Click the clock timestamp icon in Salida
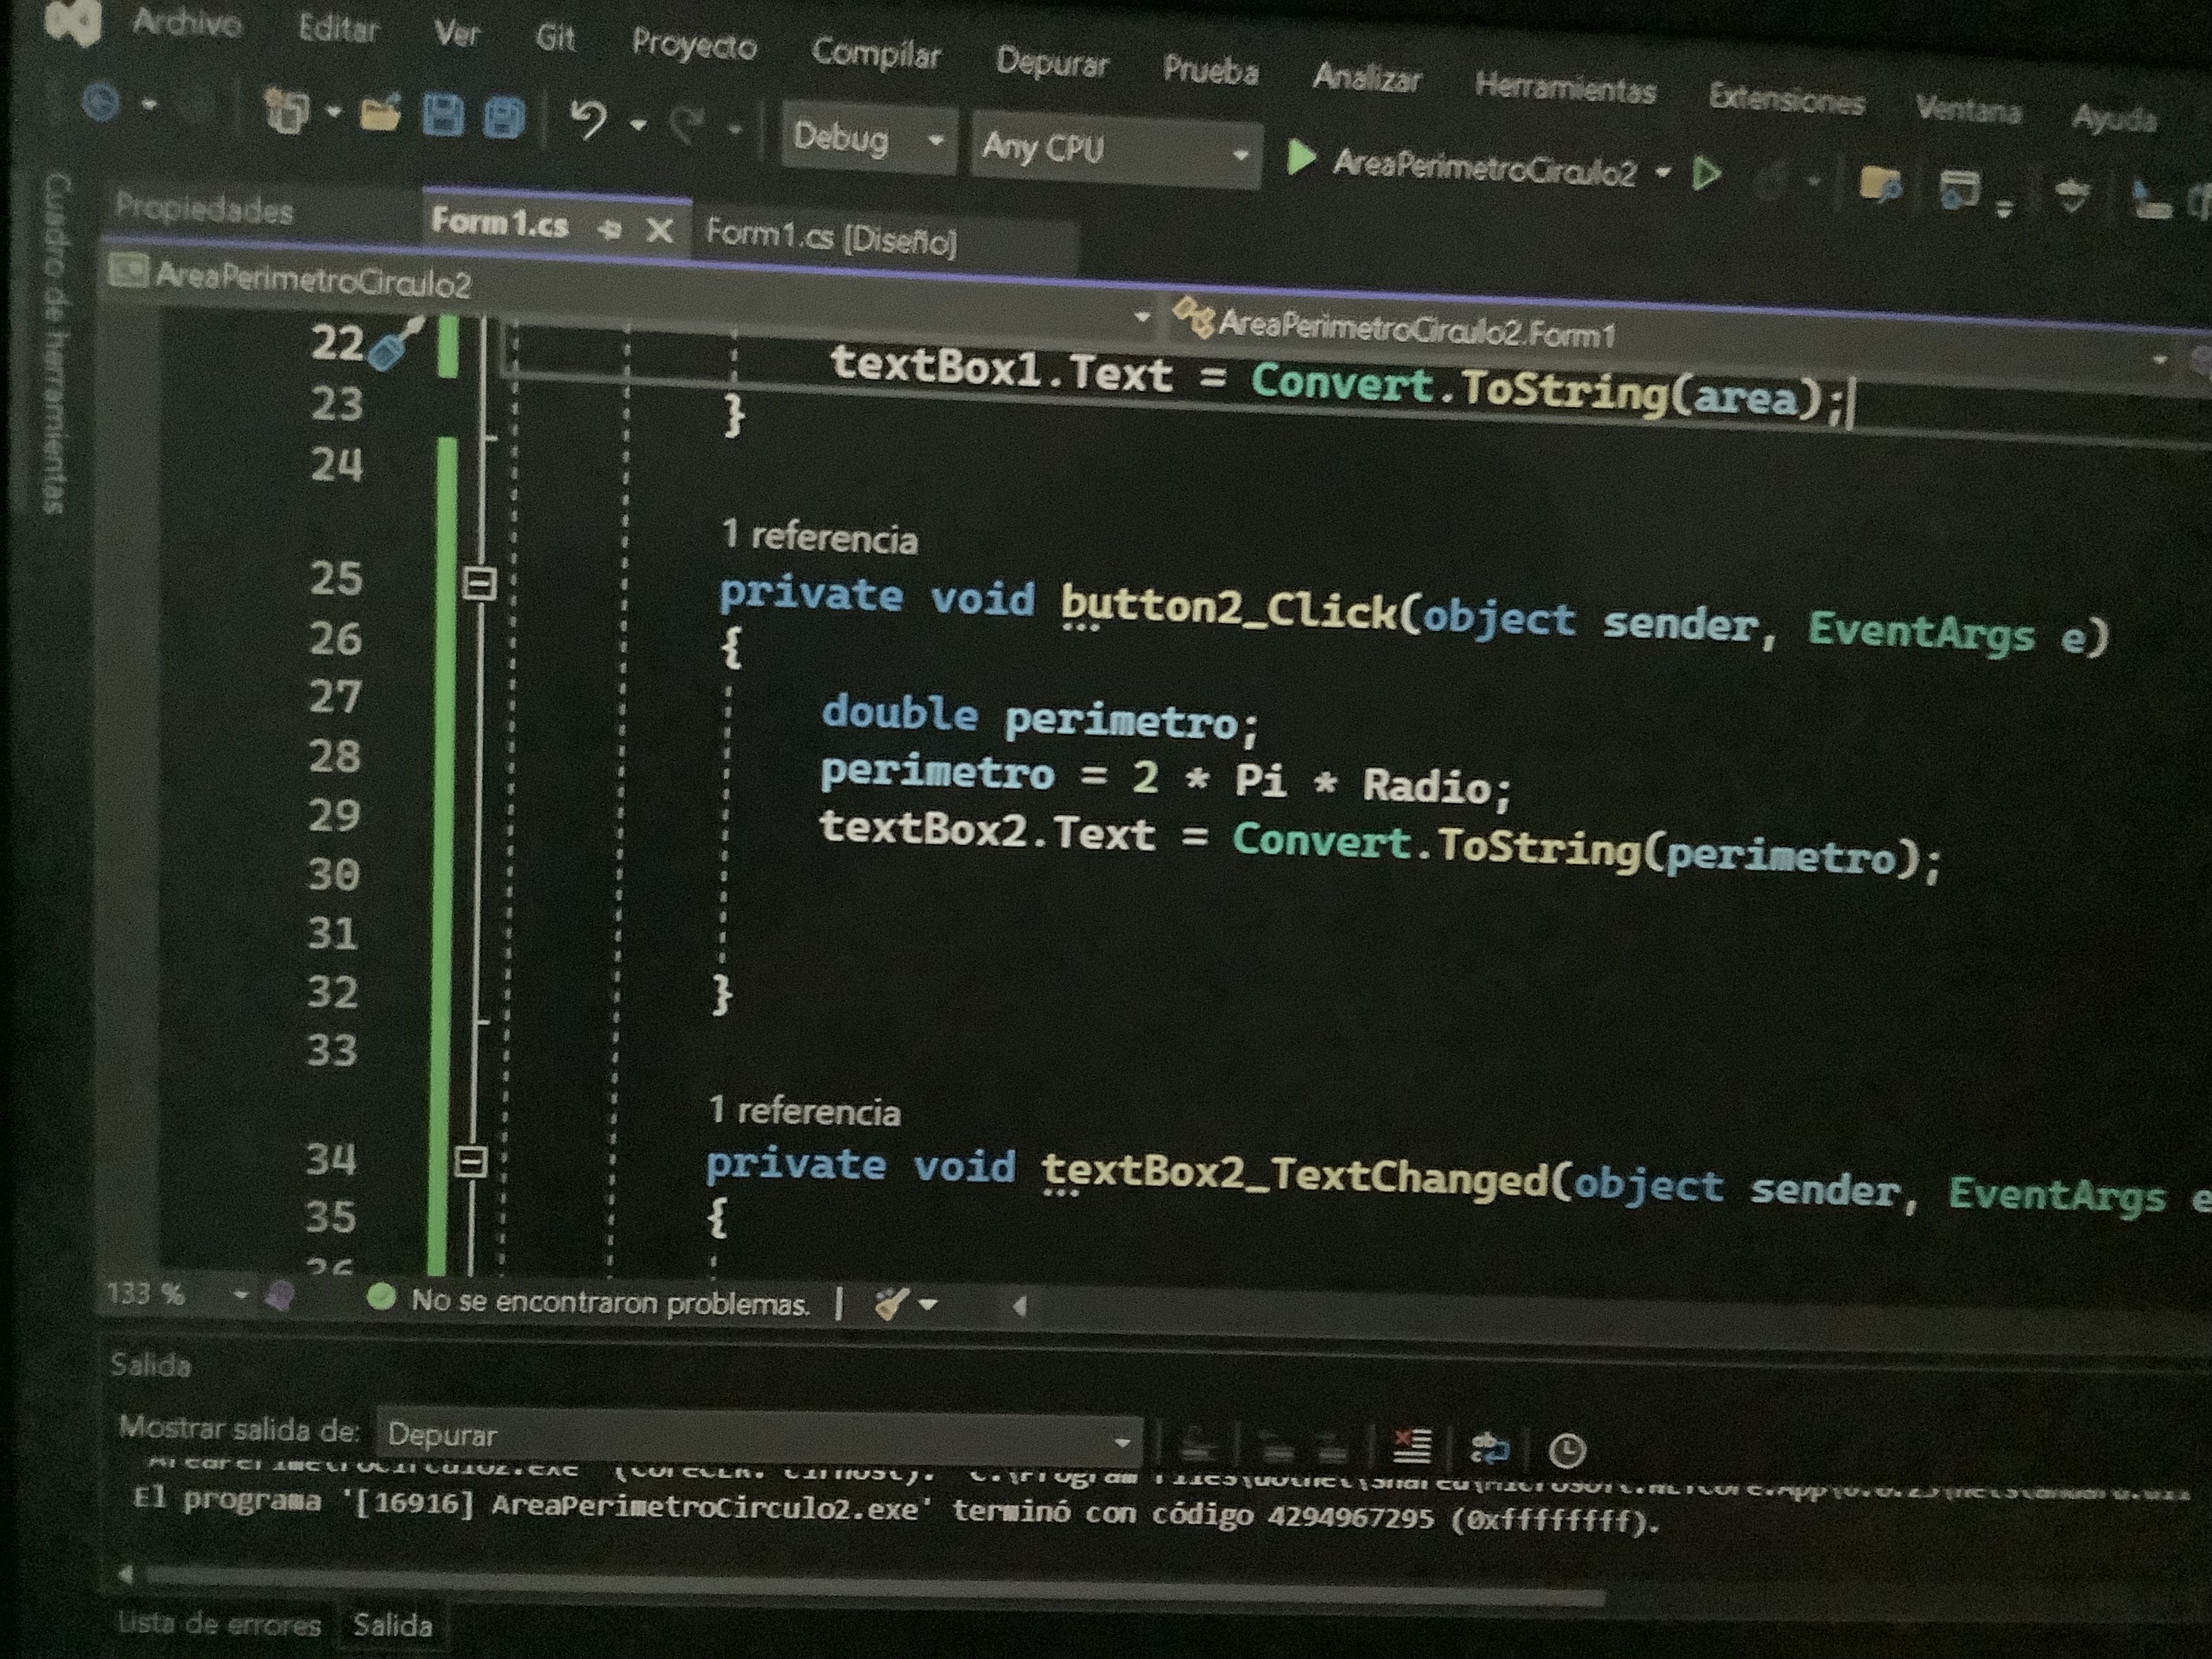 point(1566,1449)
